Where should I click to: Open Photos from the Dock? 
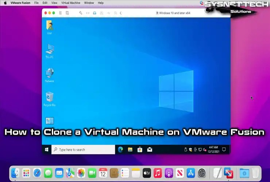(81, 173)
